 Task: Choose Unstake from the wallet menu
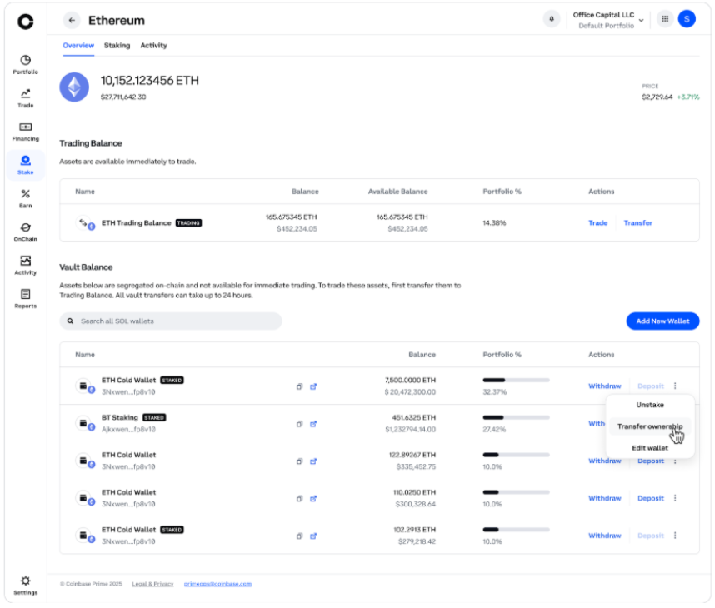click(650, 405)
